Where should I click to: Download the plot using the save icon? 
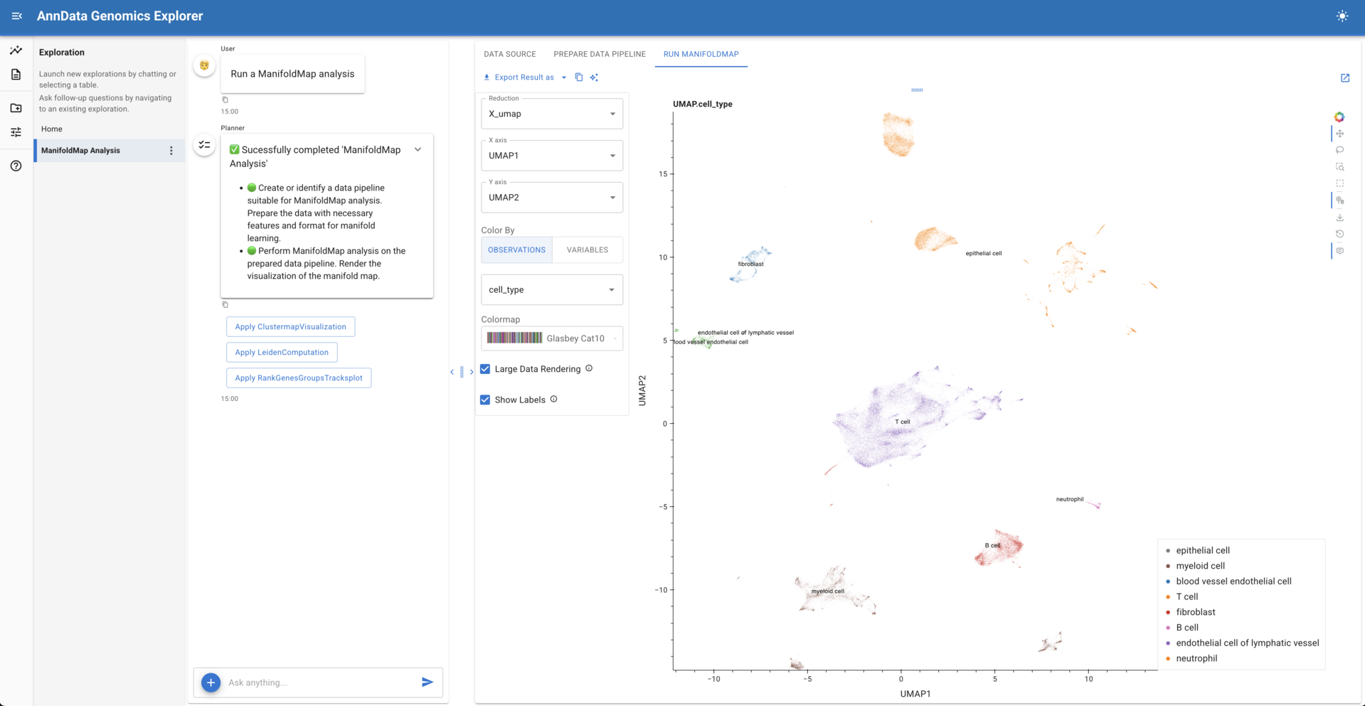click(1339, 218)
